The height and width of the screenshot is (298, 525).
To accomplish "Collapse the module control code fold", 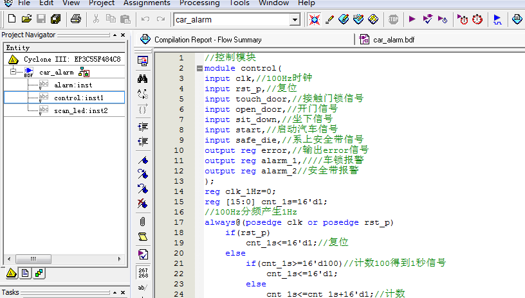I will pyautogui.click(x=199, y=68).
